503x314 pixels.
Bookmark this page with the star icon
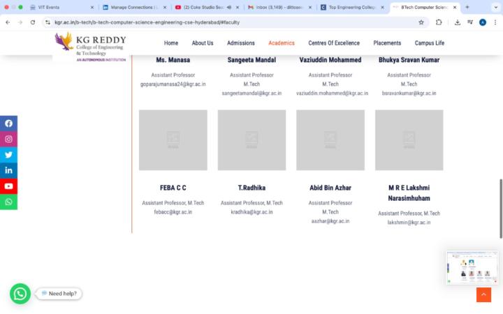point(421,22)
